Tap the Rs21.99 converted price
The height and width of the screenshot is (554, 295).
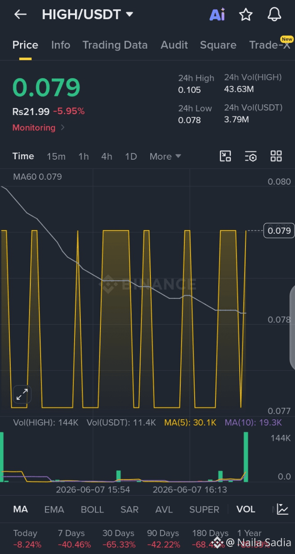point(31,112)
